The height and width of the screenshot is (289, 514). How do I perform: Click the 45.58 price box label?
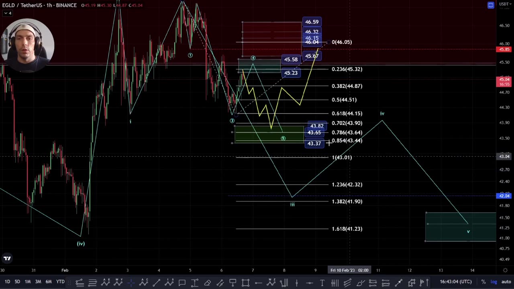(x=291, y=59)
